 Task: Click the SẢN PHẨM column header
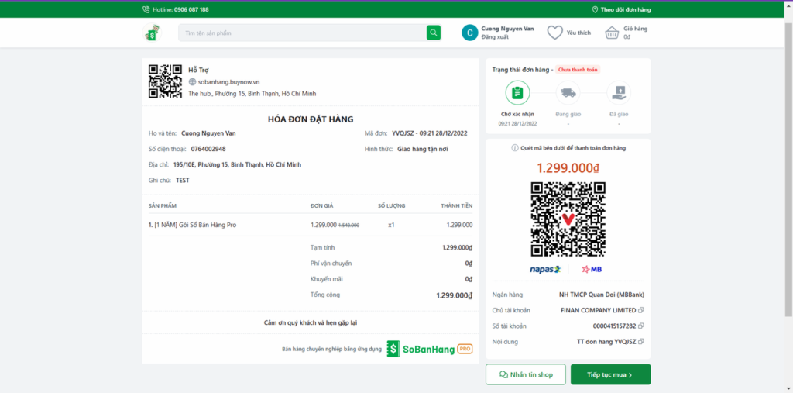point(163,205)
